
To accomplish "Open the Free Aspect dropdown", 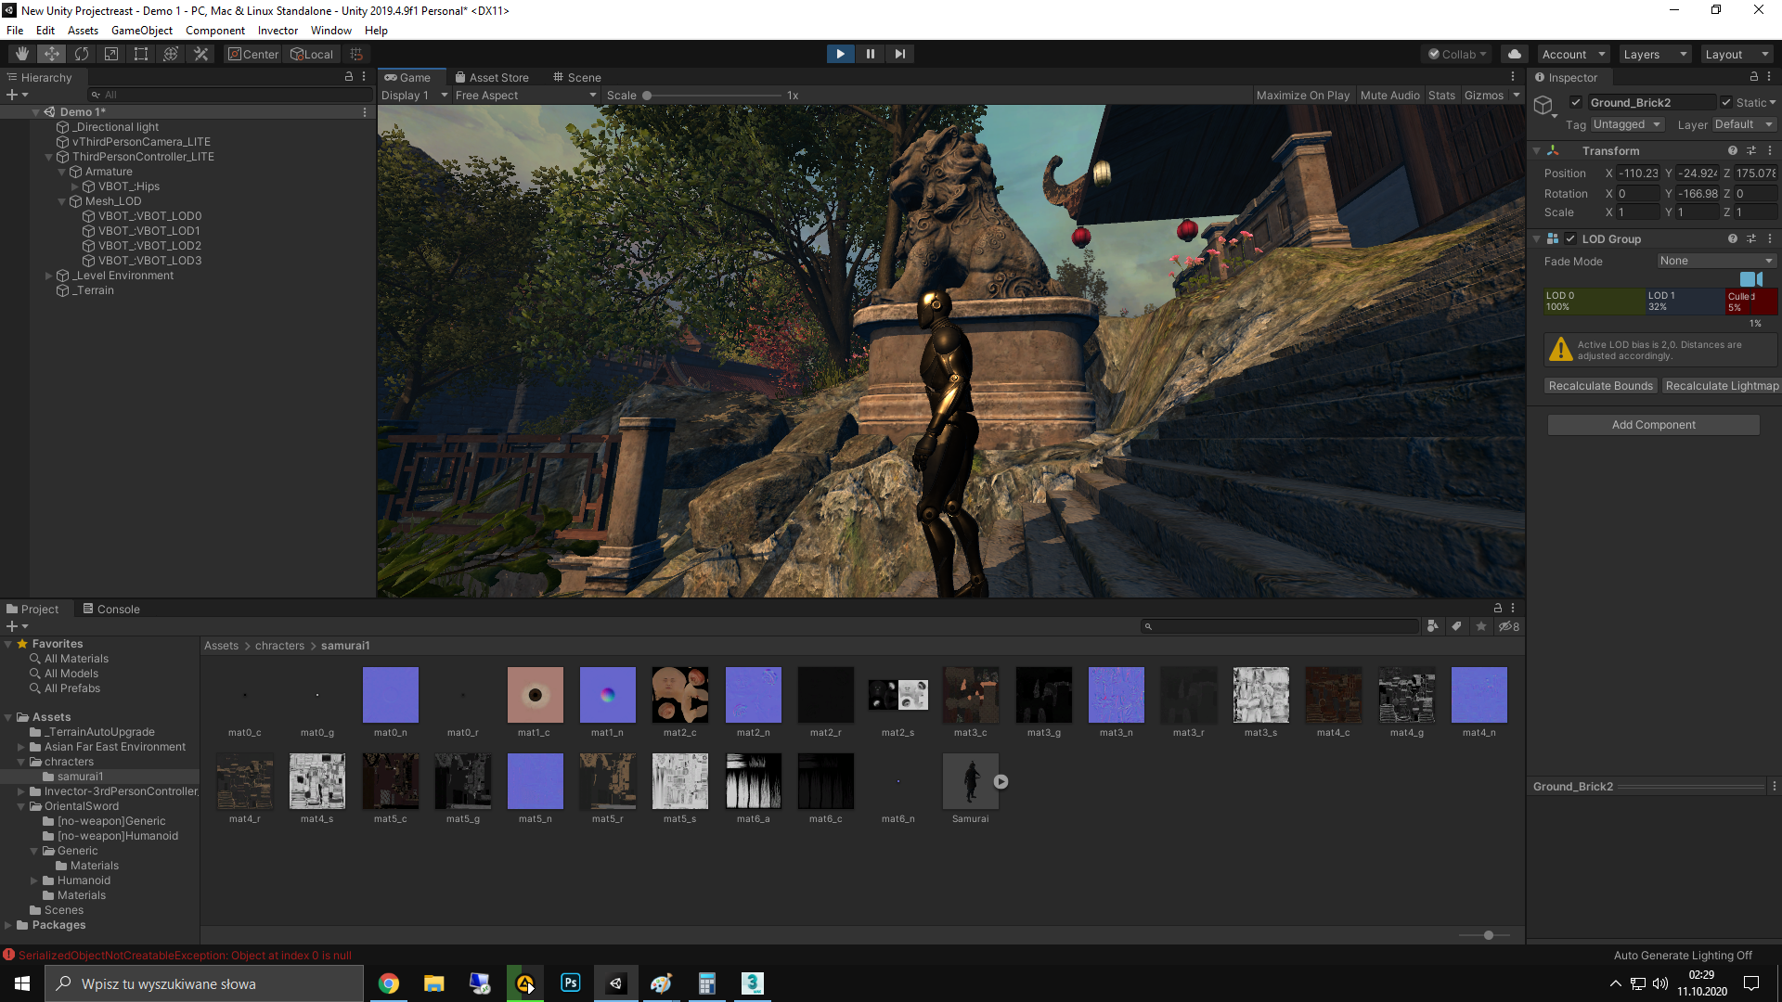I will pos(526,95).
